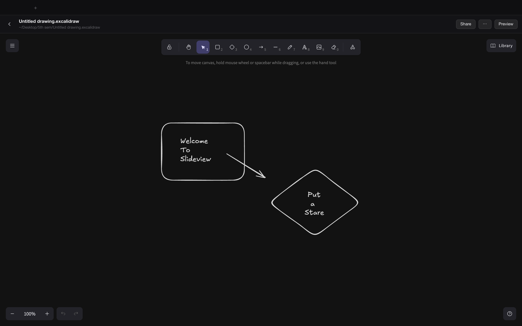Zoom out with the minus button
The width and height of the screenshot is (522, 326).
[x=12, y=314]
